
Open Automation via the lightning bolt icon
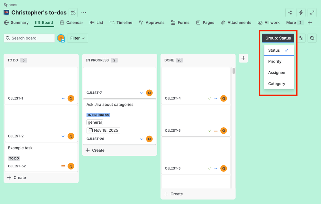pyautogui.click(x=301, y=12)
